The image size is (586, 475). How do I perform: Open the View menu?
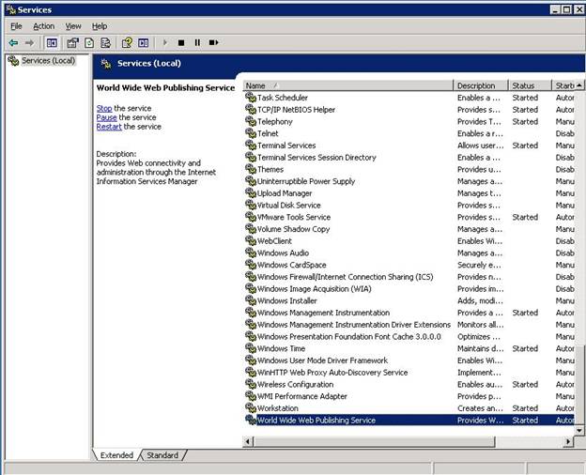pos(73,26)
